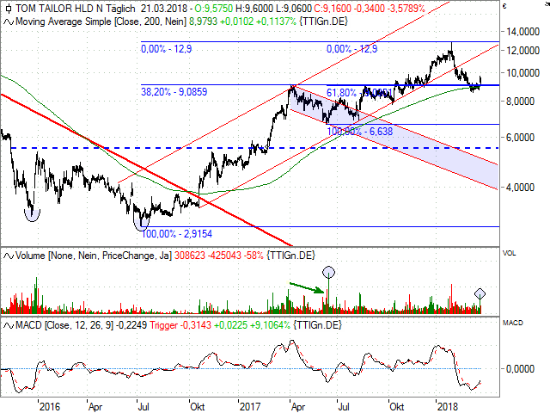The width and height of the screenshot is (550, 413).
Task: Click the diamond marker on latest volume bar
Action: (480, 294)
